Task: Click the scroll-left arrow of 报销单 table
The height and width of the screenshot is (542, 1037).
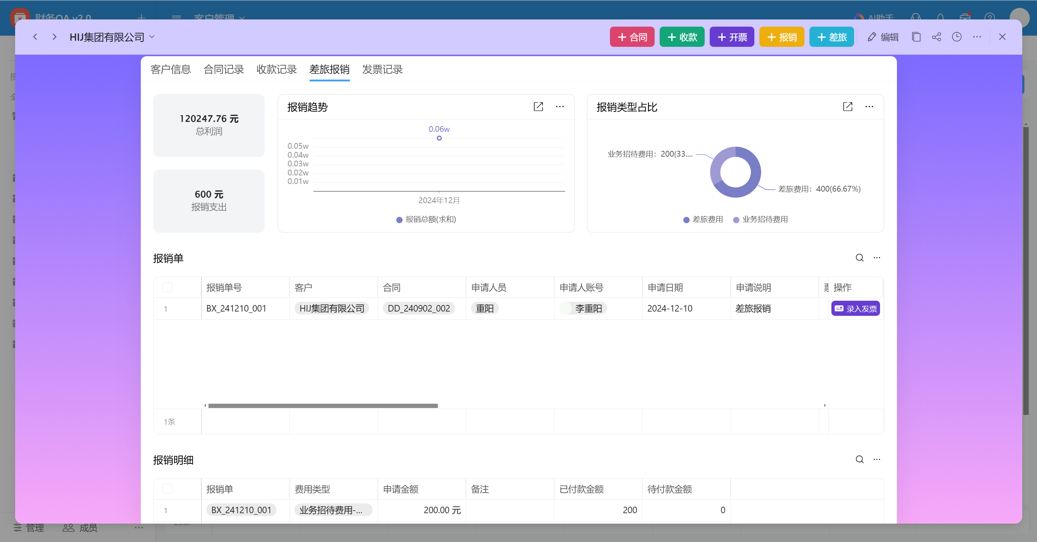Action: tap(205, 406)
